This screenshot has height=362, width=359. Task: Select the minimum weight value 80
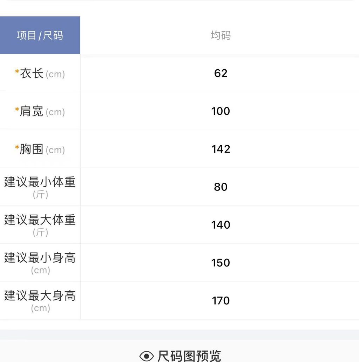(221, 187)
